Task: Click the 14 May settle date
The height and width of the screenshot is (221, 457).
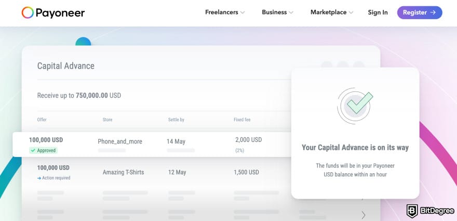Action: click(x=176, y=141)
